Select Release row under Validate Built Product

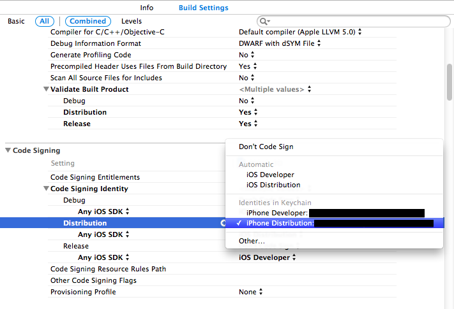77,124
